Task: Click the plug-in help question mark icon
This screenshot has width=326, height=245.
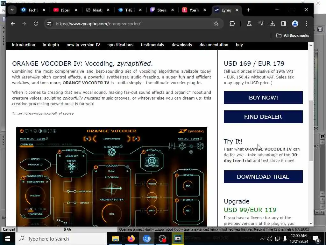Action: point(31,131)
